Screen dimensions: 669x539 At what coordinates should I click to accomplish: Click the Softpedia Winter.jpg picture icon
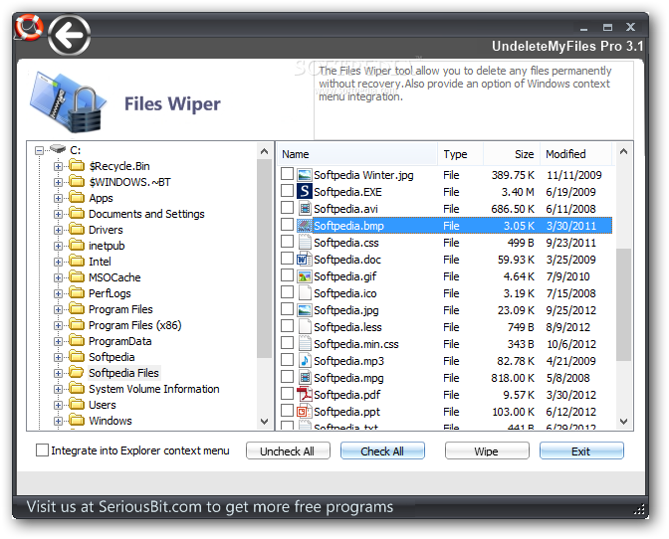pyautogui.click(x=305, y=175)
